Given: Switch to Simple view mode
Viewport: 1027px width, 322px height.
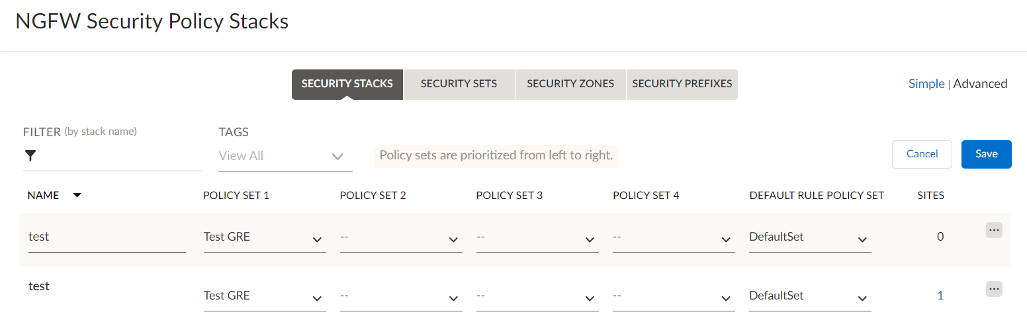Looking at the screenshot, I should tap(926, 84).
